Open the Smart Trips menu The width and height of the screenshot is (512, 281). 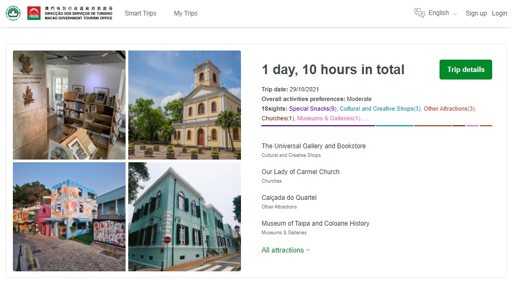tap(141, 13)
